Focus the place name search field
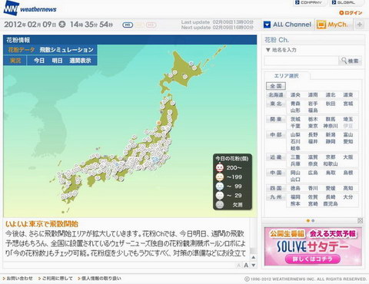This screenshot has width=369, height=284. pos(301,61)
